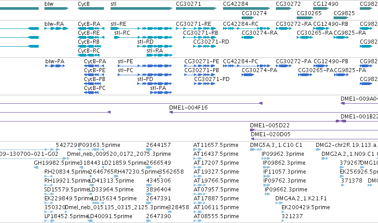Click the GH19982.5prime EST label

point(57,163)
